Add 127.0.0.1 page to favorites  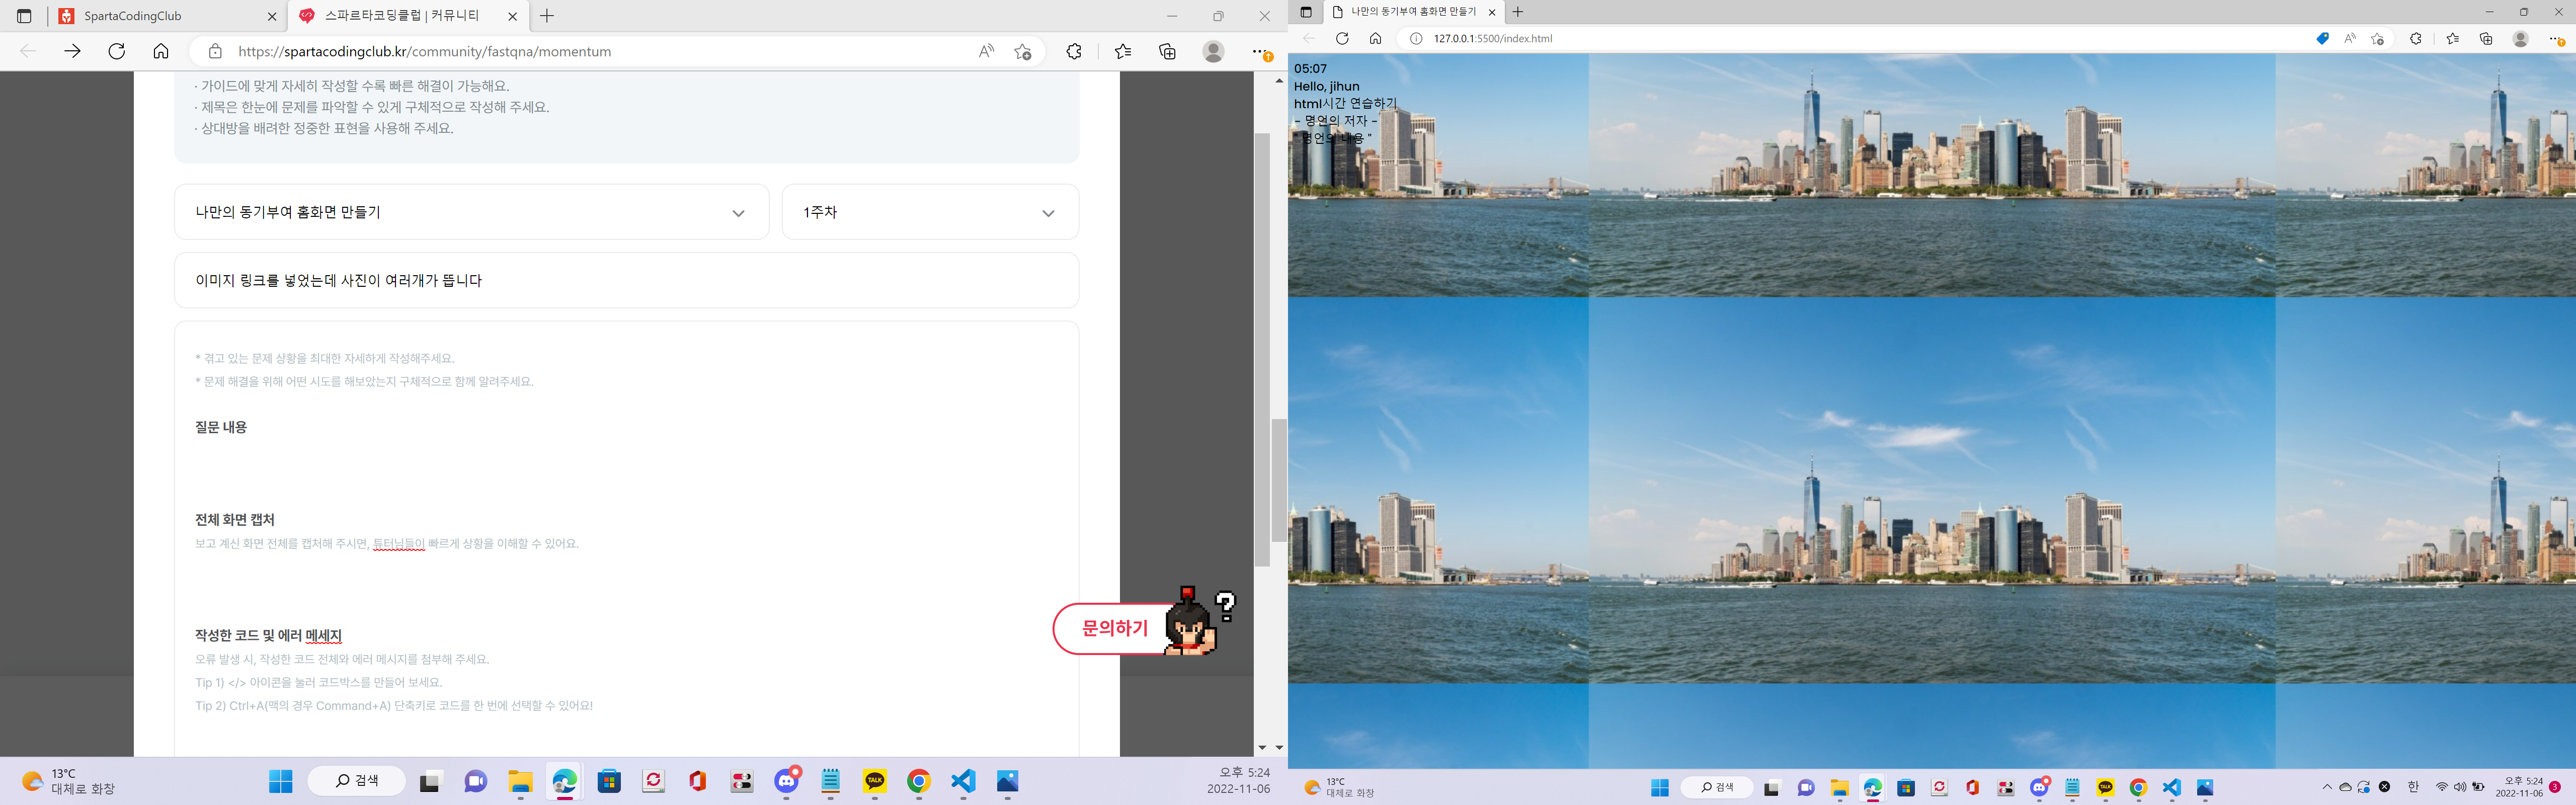2378,38
